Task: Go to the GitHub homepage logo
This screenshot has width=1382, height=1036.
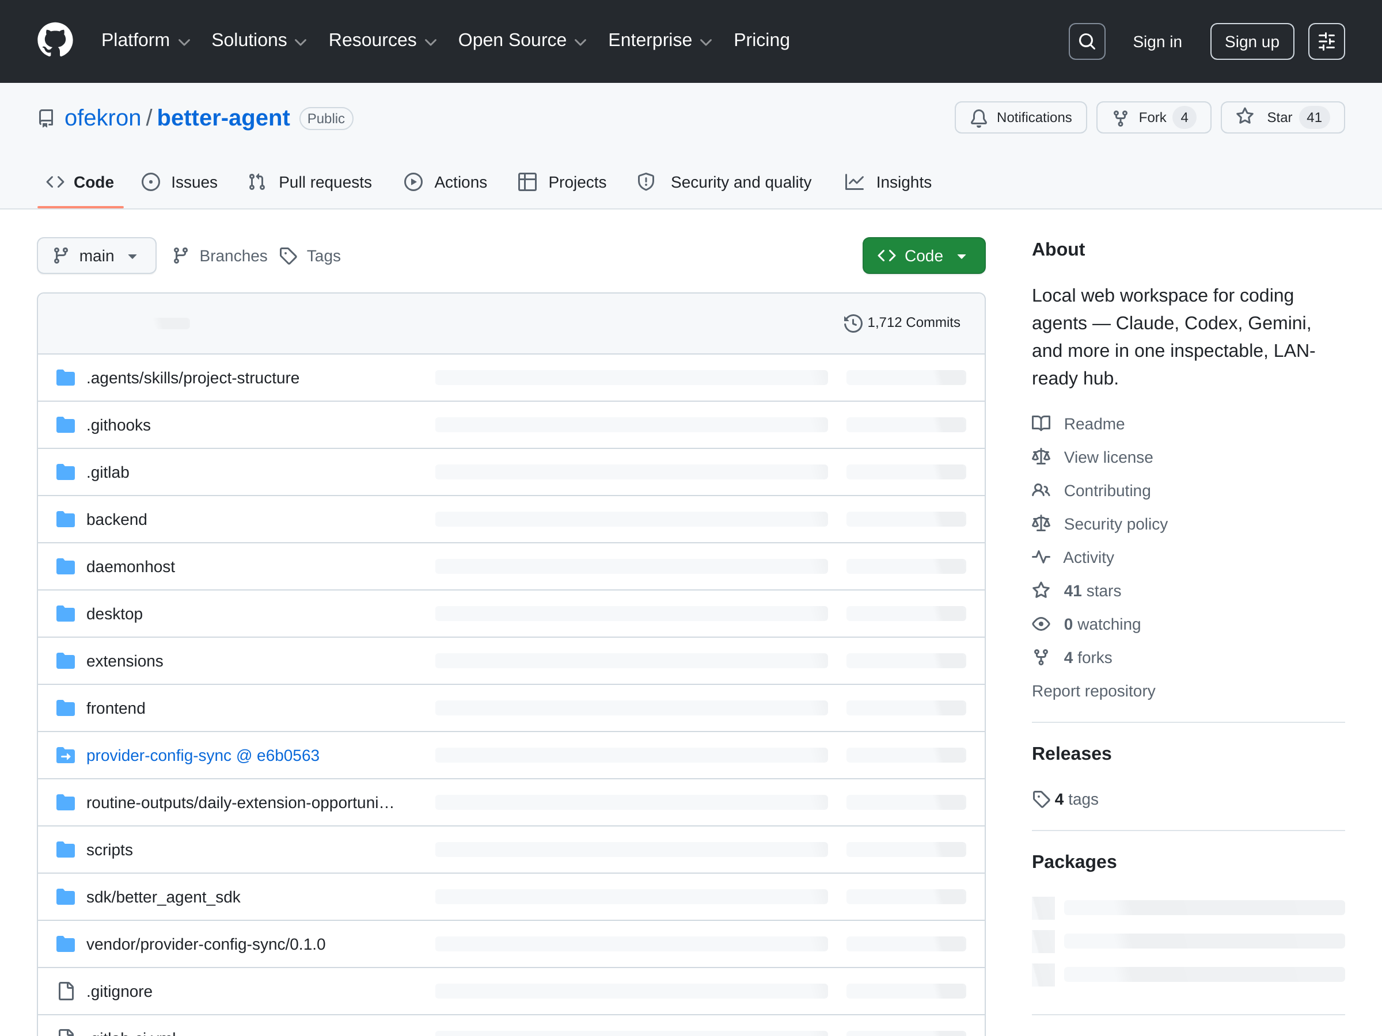Action: [x=55, y=41]
